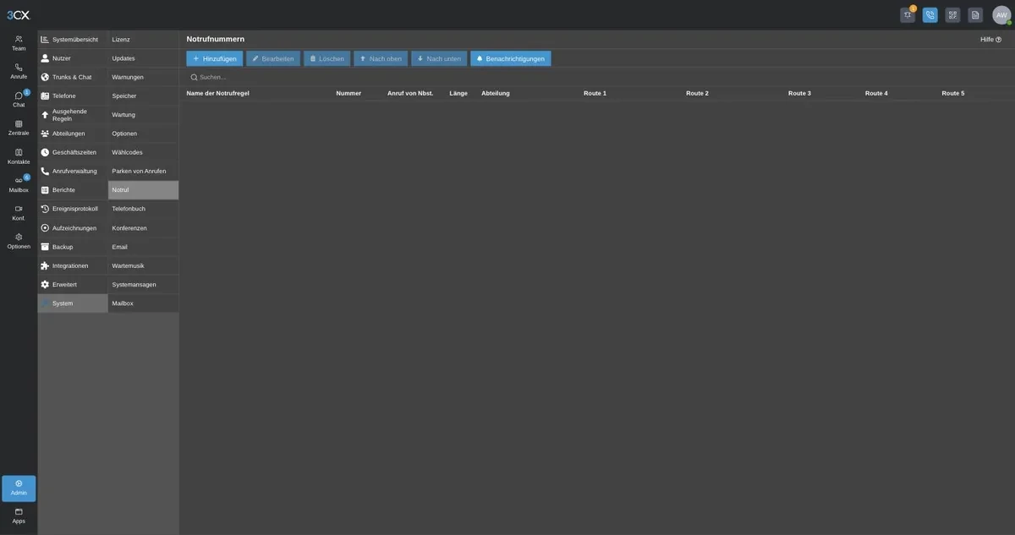Click the 3CX logo
Image resolution: width=1015 pixels, height=535 pixels.
click(18, 14)
